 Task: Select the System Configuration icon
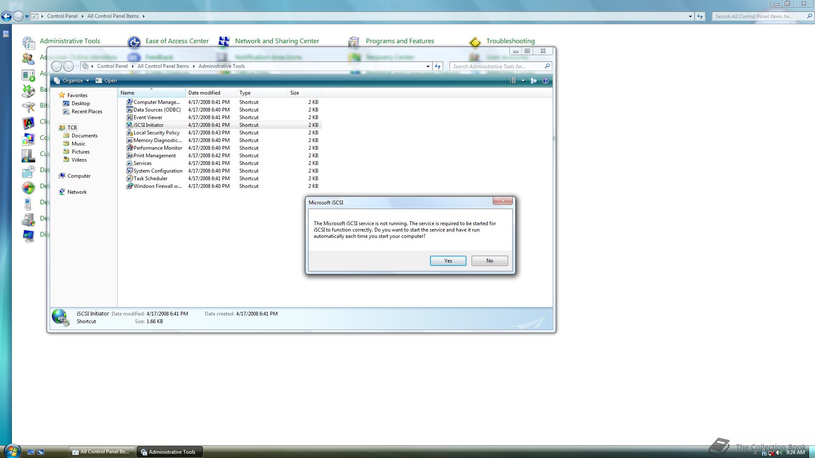pyautogui.click(x=129, y=171)
